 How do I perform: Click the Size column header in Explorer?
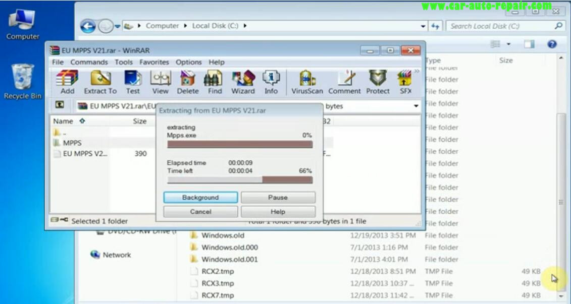(x=506, y=60)
